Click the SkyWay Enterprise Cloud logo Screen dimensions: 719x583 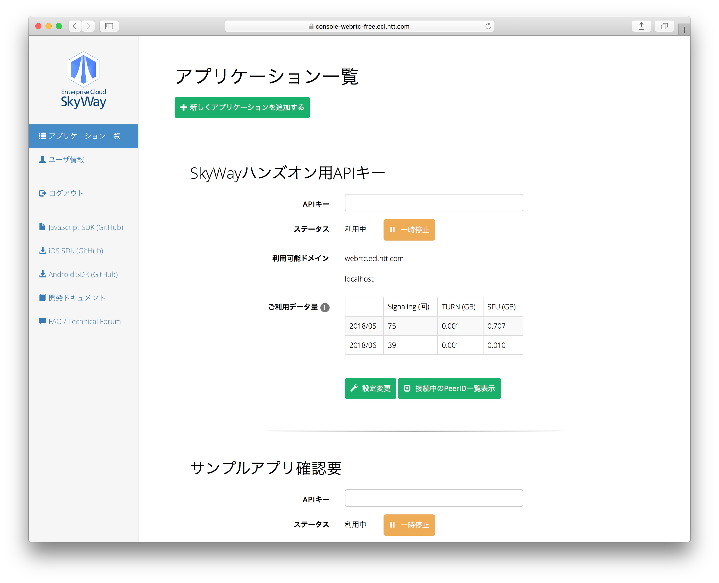[x=83, y=80]
